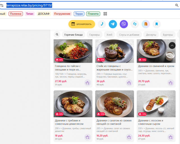The height and width of the screenshot is (144, 180).
Task: Open the Планета bookmark
Action: click(93, 14)
